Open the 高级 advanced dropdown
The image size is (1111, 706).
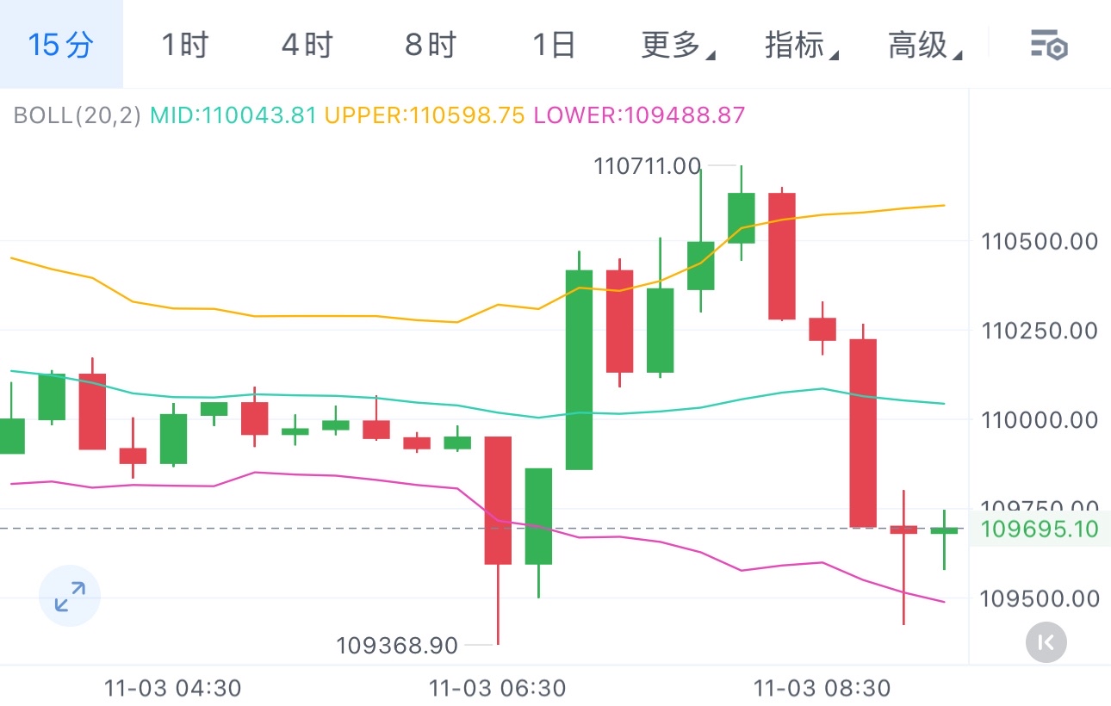click(924, 44)
